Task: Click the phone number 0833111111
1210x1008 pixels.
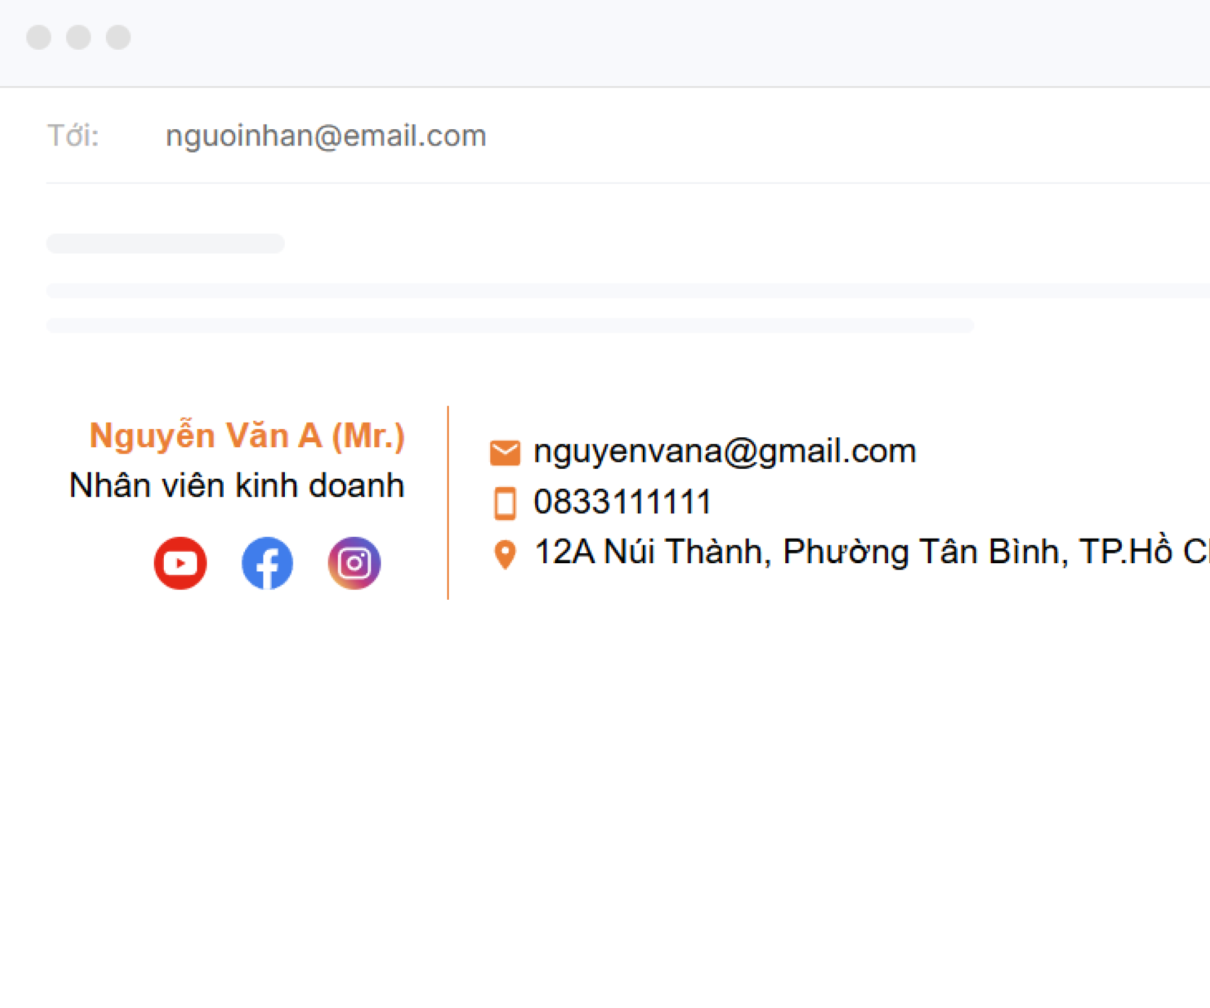Action: [x=623, y=502]
